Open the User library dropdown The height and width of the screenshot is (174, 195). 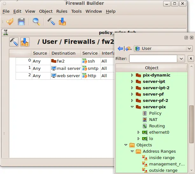coord(163,49)
